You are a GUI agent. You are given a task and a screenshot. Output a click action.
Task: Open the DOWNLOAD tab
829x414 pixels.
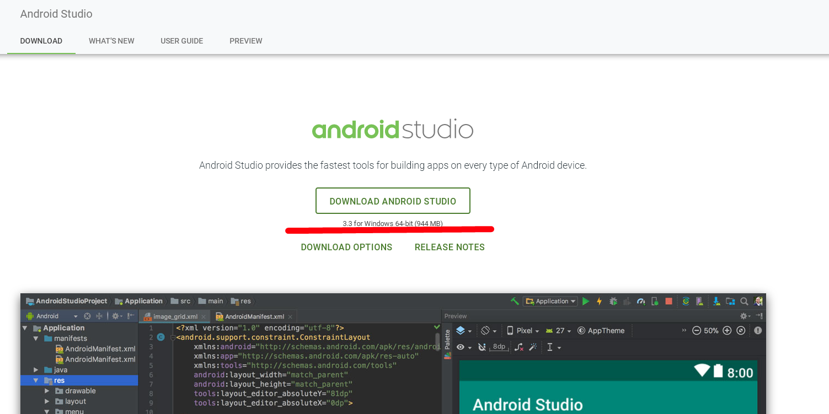click(41, 41)
